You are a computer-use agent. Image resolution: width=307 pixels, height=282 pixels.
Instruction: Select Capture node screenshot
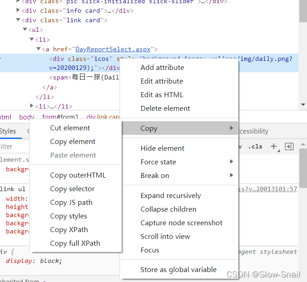coord(179,223)
